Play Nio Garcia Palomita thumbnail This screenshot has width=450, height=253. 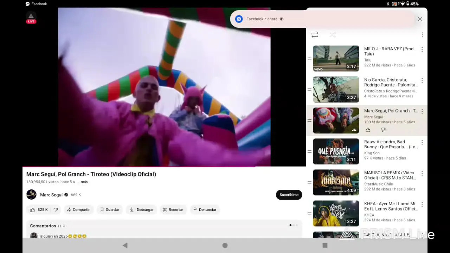click(x=336, y=90)
